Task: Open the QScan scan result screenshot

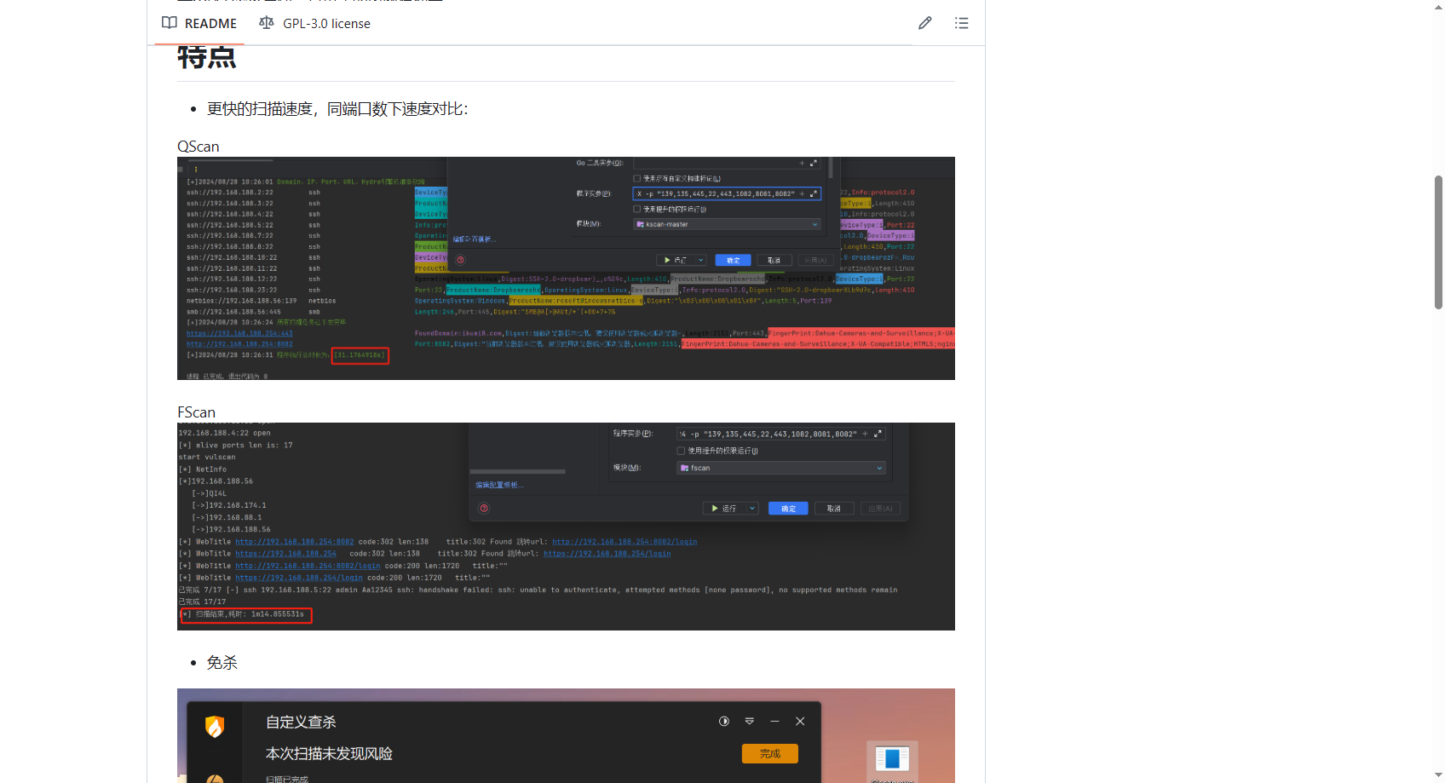Action: (566, 268)
